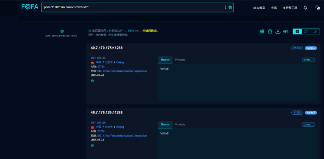Click the 'all' link to view all data
Viewport: 324px width, 159px height.
115,35
